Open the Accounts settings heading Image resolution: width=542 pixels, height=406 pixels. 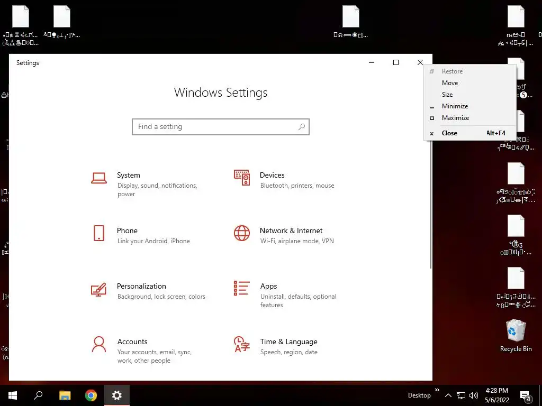pos(132,342)
